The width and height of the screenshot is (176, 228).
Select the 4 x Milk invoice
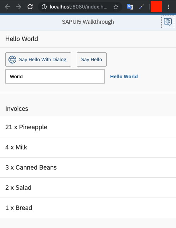pos(88,147)
